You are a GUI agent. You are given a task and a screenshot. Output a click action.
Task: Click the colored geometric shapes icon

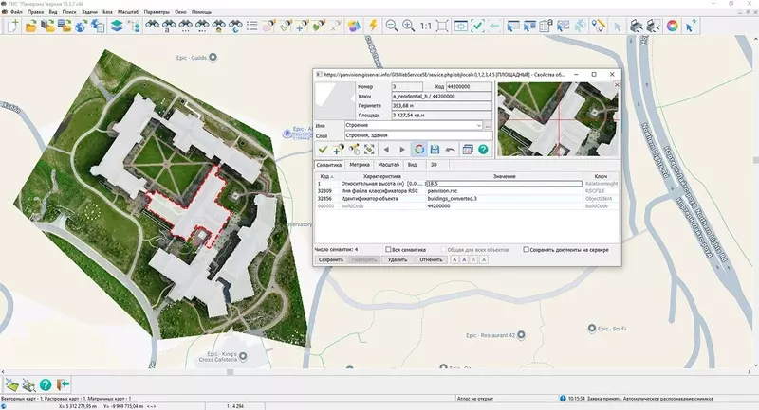[x=354, y=26]
